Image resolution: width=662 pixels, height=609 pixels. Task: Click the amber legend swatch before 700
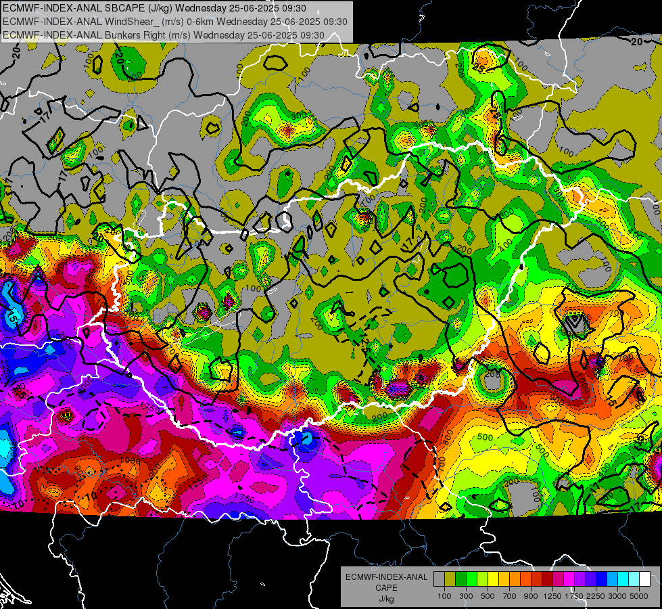pos(504,579)
